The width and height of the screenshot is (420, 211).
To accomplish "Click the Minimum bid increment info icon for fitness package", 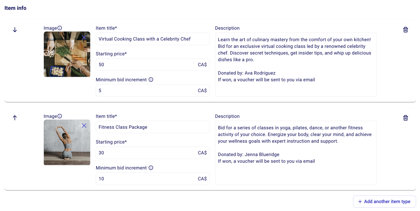I will [151, 168].
